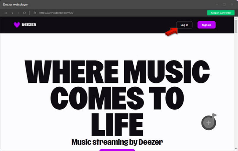238x151 pixels.
Task: Click the lock icon beside the URL
Action: [35, 13]
